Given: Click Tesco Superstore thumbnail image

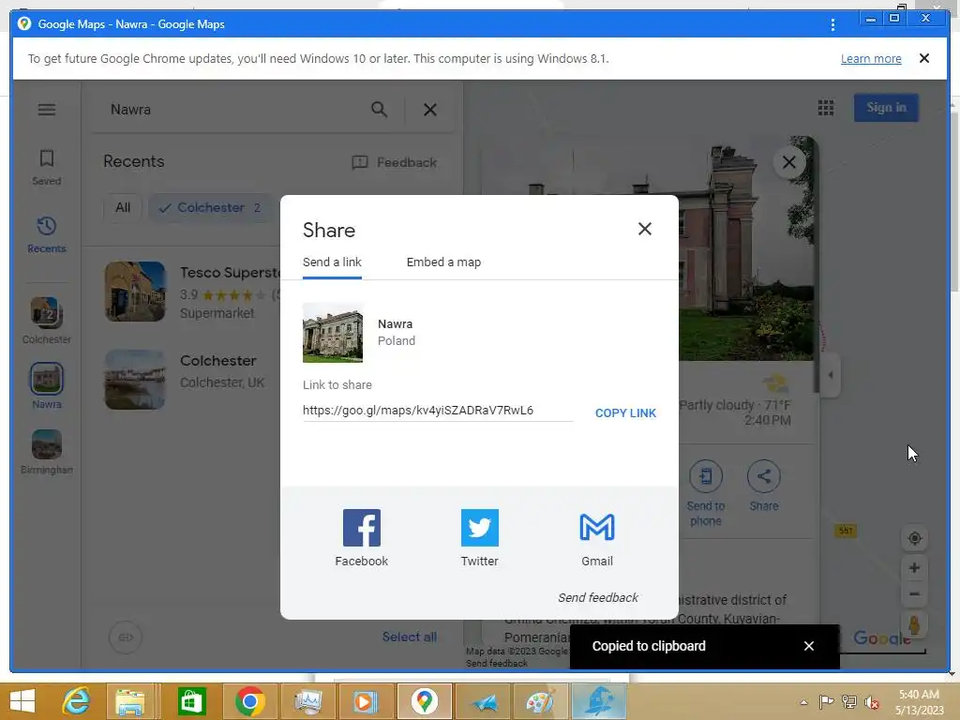Looking at the screenshot, I should [135, 292].
